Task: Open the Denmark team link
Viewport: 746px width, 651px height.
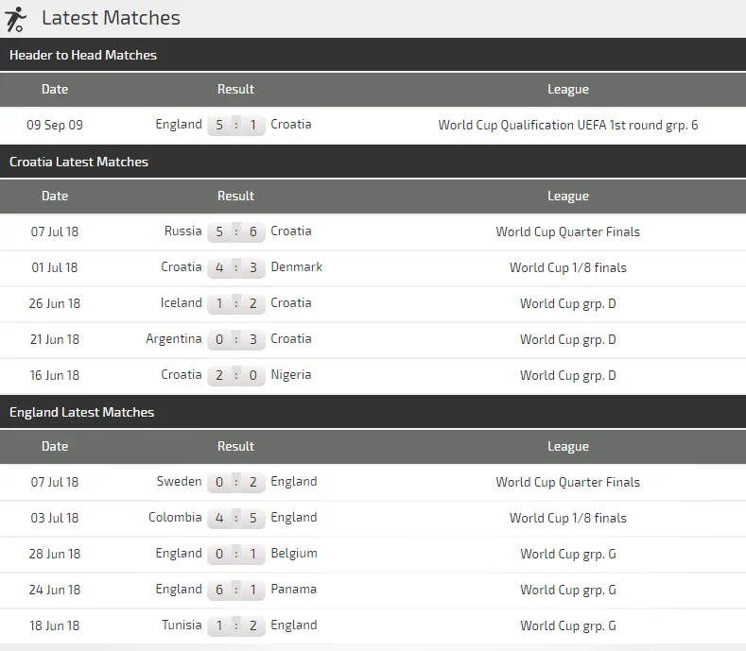Action: coord(296,267)
